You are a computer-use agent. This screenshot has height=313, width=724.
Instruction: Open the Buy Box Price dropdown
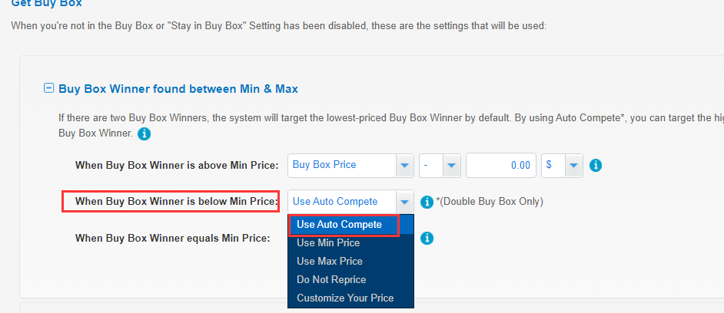point(404,165)
